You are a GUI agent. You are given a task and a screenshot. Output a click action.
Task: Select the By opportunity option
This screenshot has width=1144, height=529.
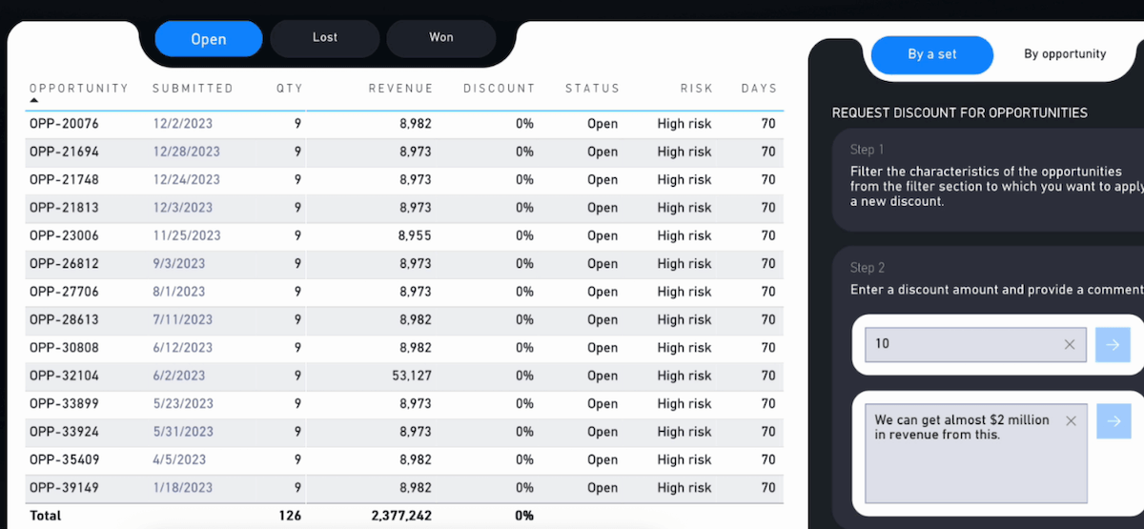point(1065,54)
